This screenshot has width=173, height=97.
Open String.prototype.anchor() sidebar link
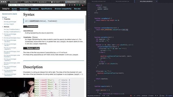tap(10, 35)
